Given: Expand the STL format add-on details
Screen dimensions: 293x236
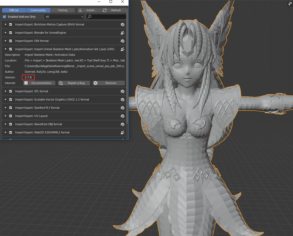Looking at the screenshot, I should click(6, 91).
